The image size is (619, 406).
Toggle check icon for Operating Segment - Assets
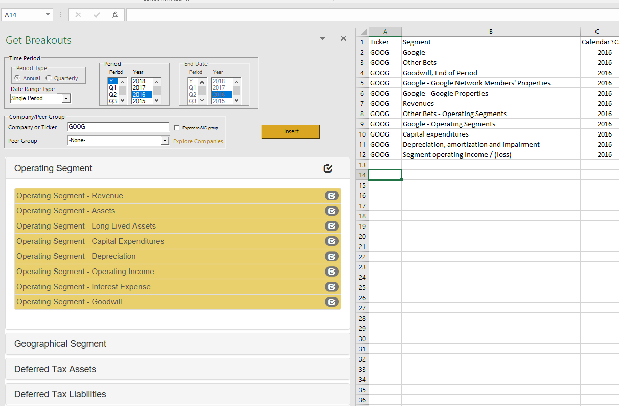[x=332, y=211]
